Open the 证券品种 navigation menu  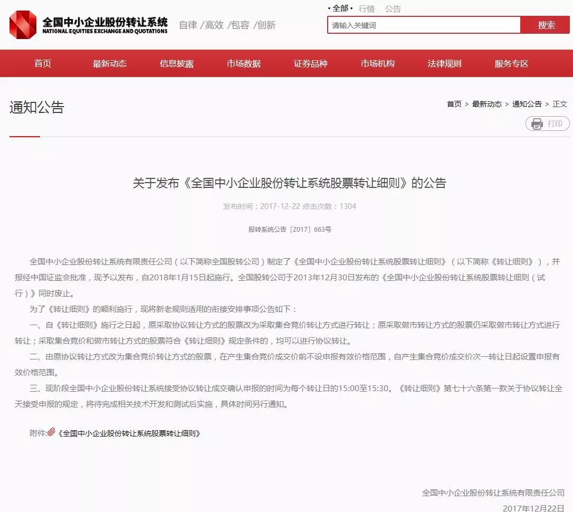[x=311, y=63]
